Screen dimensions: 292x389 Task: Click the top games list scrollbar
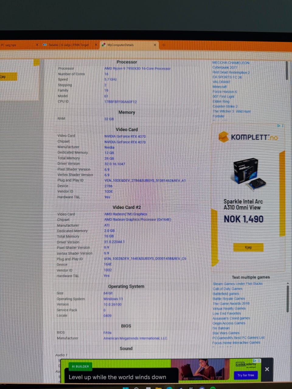(287, 71)
